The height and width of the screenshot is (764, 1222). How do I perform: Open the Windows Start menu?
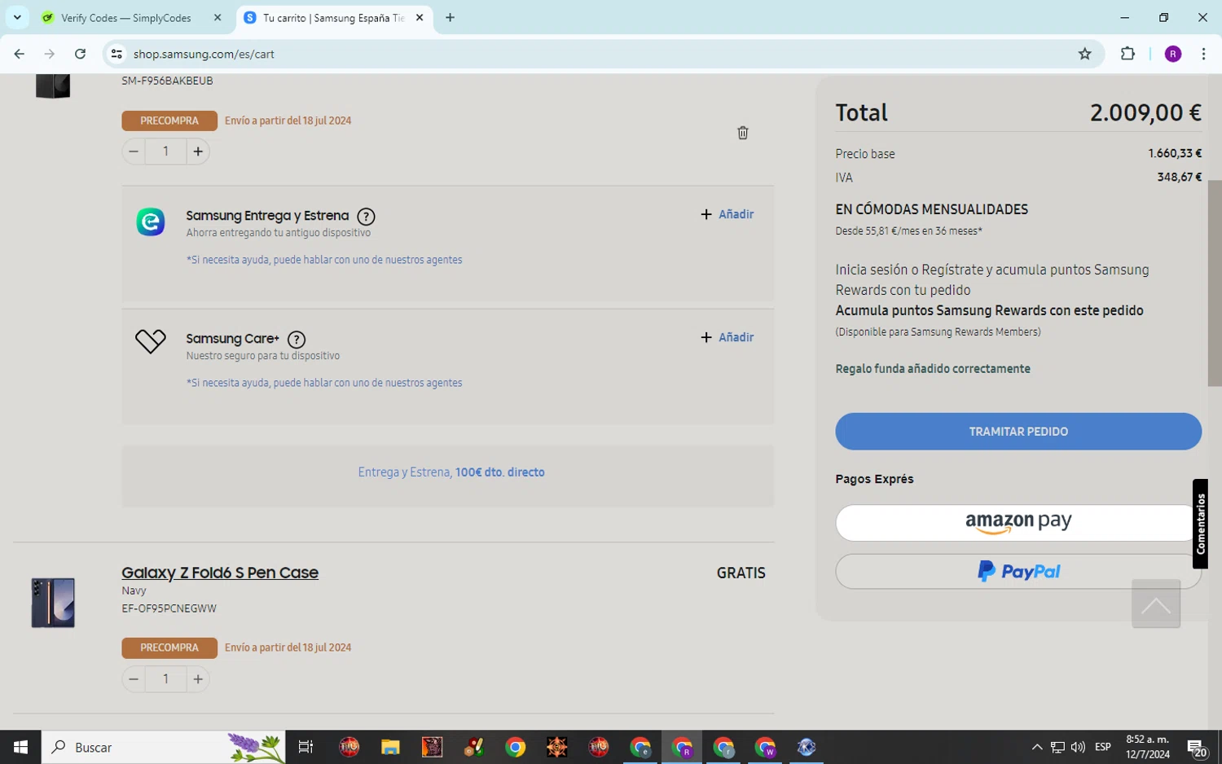pyautogui.click(x=20, y=747)
